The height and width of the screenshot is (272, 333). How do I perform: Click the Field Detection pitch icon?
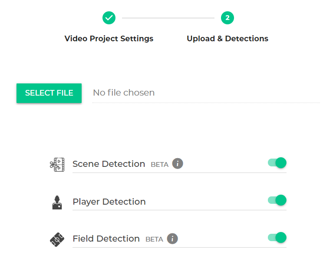[57, 239]
